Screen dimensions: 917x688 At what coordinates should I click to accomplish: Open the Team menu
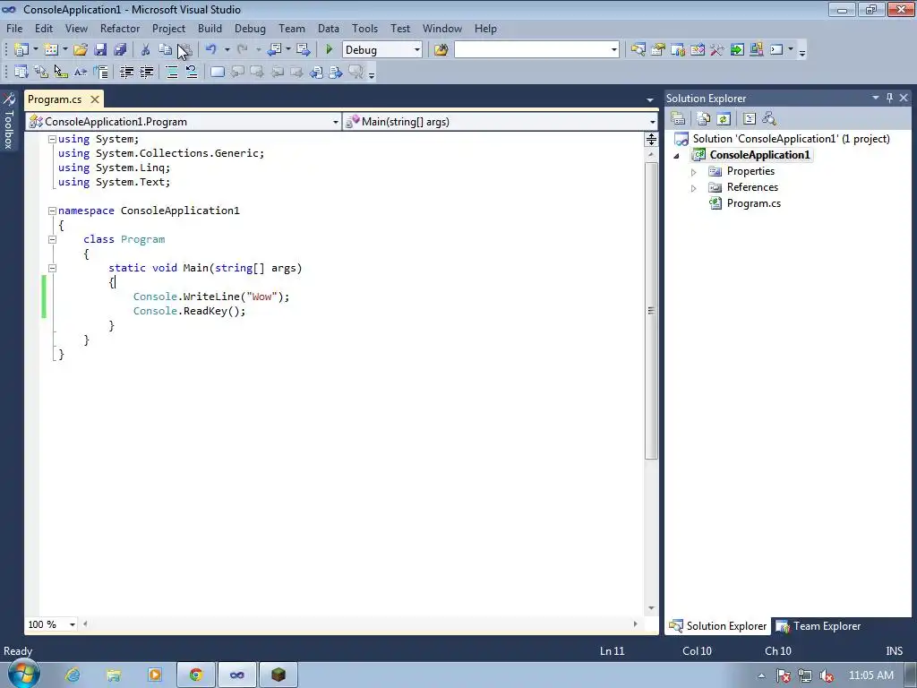[292, 28]
